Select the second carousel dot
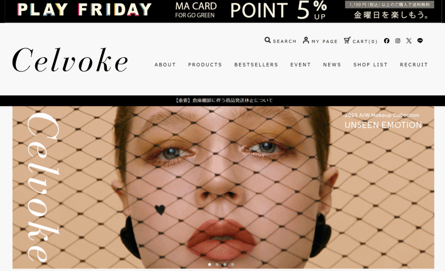This screenshot has height=271, width=445. pos(217,264)
